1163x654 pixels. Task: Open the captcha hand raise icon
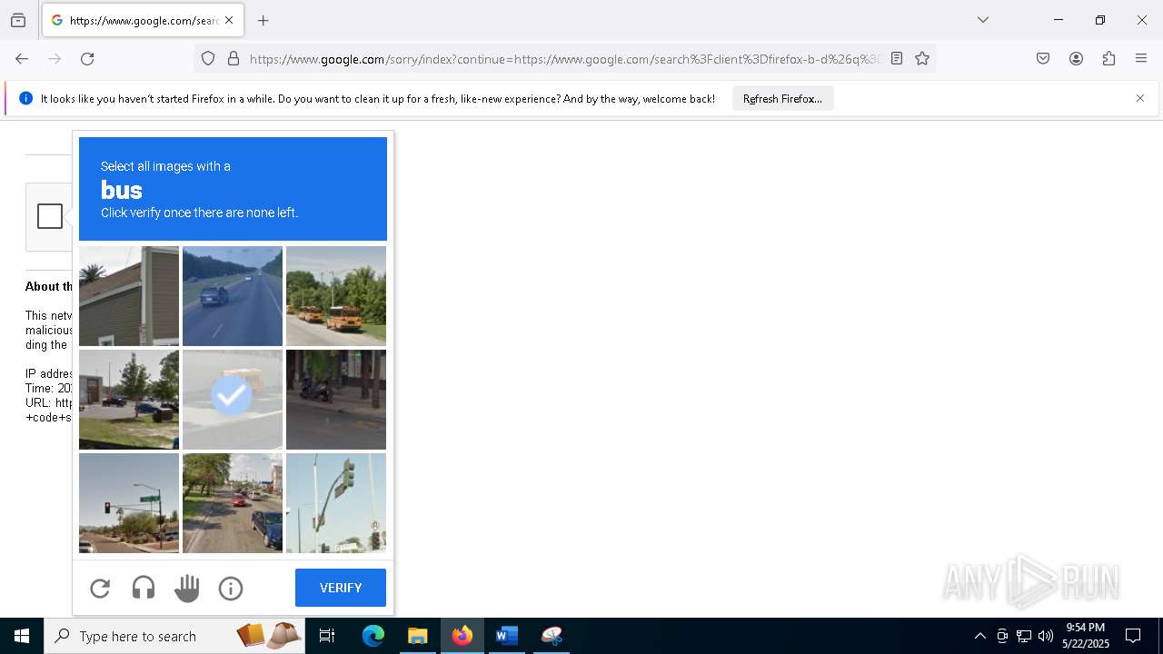(x=187, y=589)
